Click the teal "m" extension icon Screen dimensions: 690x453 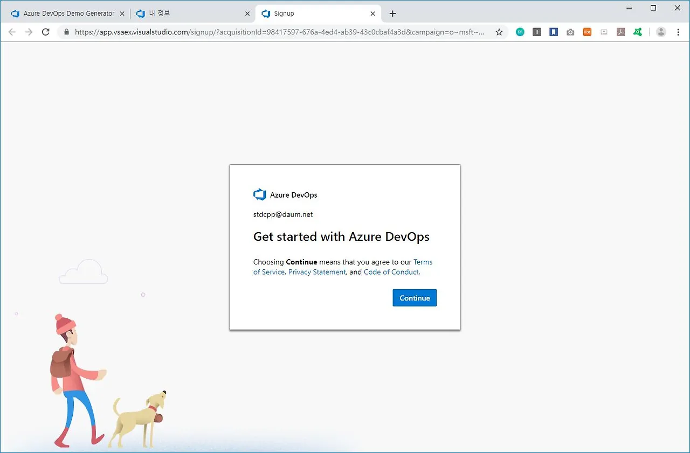(520, 32)
